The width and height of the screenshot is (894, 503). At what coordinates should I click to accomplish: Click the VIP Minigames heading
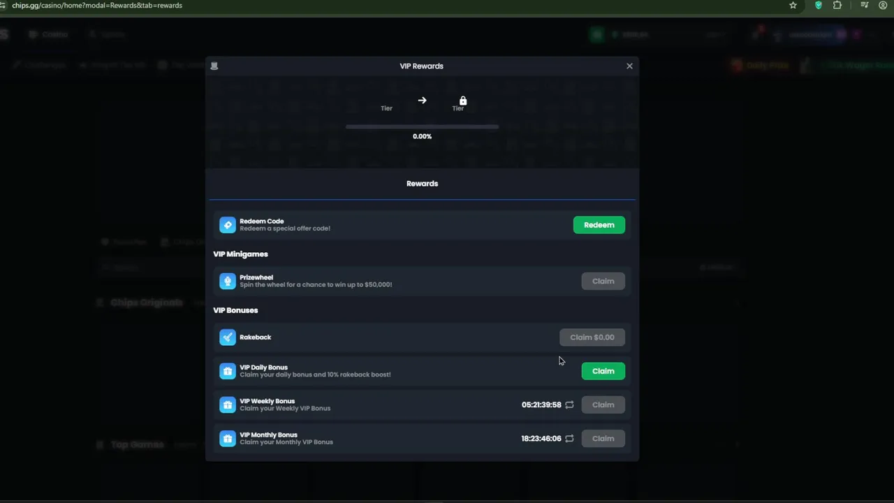pos(240,254)
